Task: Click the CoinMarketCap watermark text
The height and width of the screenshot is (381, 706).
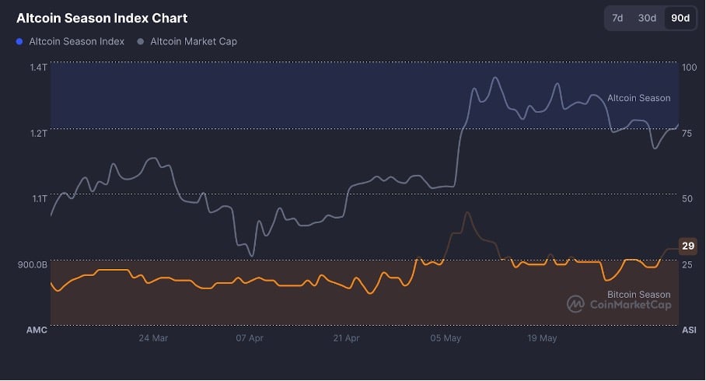Action: [x=631, y=305]
